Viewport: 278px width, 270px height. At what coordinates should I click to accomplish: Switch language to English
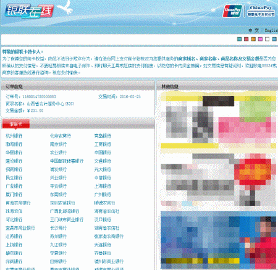tap(271, 30)
